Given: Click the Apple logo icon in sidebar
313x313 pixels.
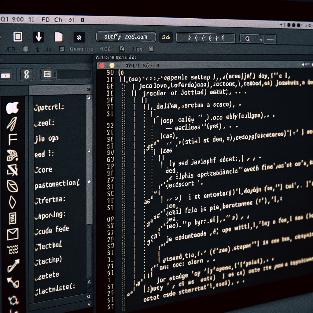Looking at the screenshot, I should pyautogui.click(x=13, y=108).
